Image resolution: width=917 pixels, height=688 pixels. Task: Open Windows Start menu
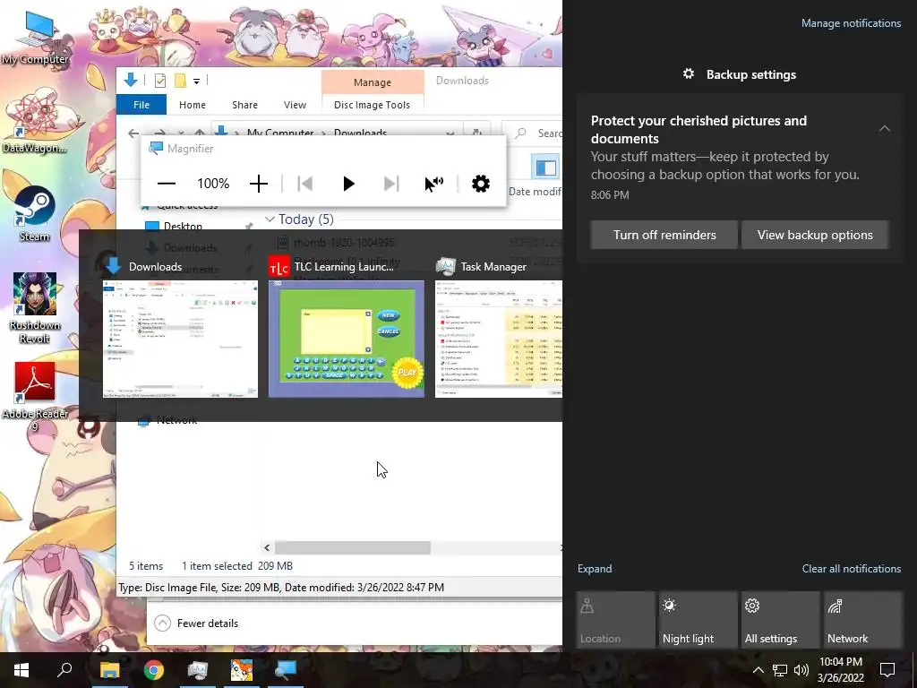pos(21,670)
